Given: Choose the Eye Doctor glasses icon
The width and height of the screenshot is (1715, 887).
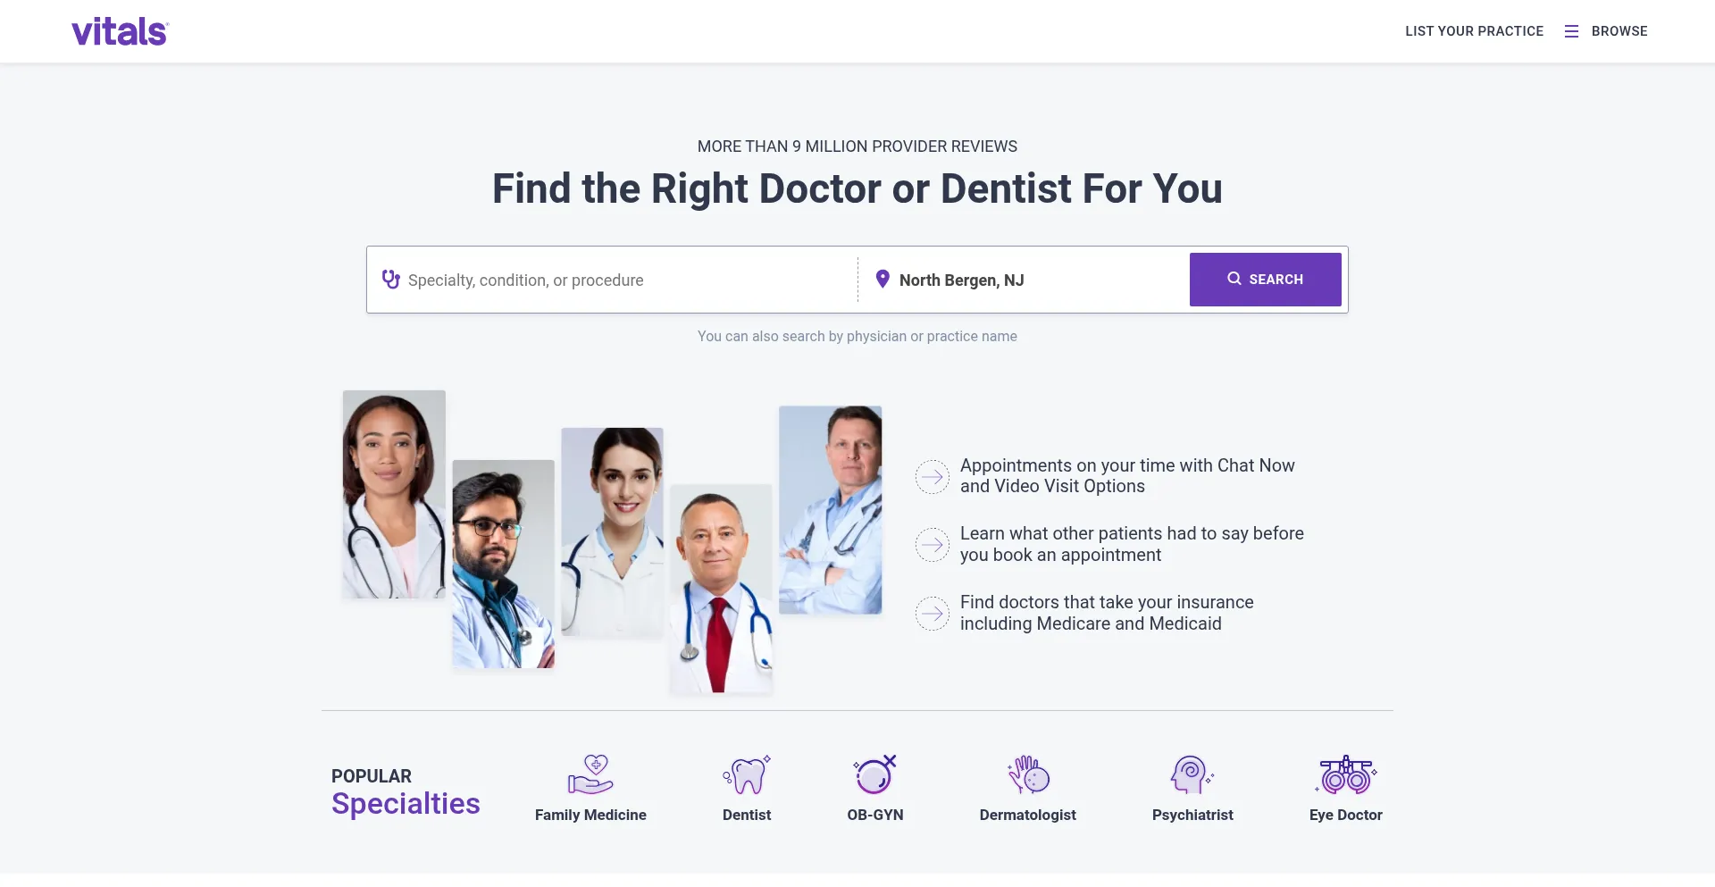Looking at the screenshot, I should (x=1346, y=774).
